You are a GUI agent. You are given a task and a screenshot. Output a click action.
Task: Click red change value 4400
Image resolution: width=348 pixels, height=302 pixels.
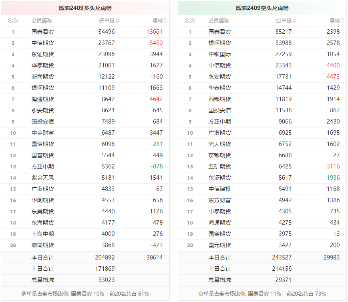[333, 65]
